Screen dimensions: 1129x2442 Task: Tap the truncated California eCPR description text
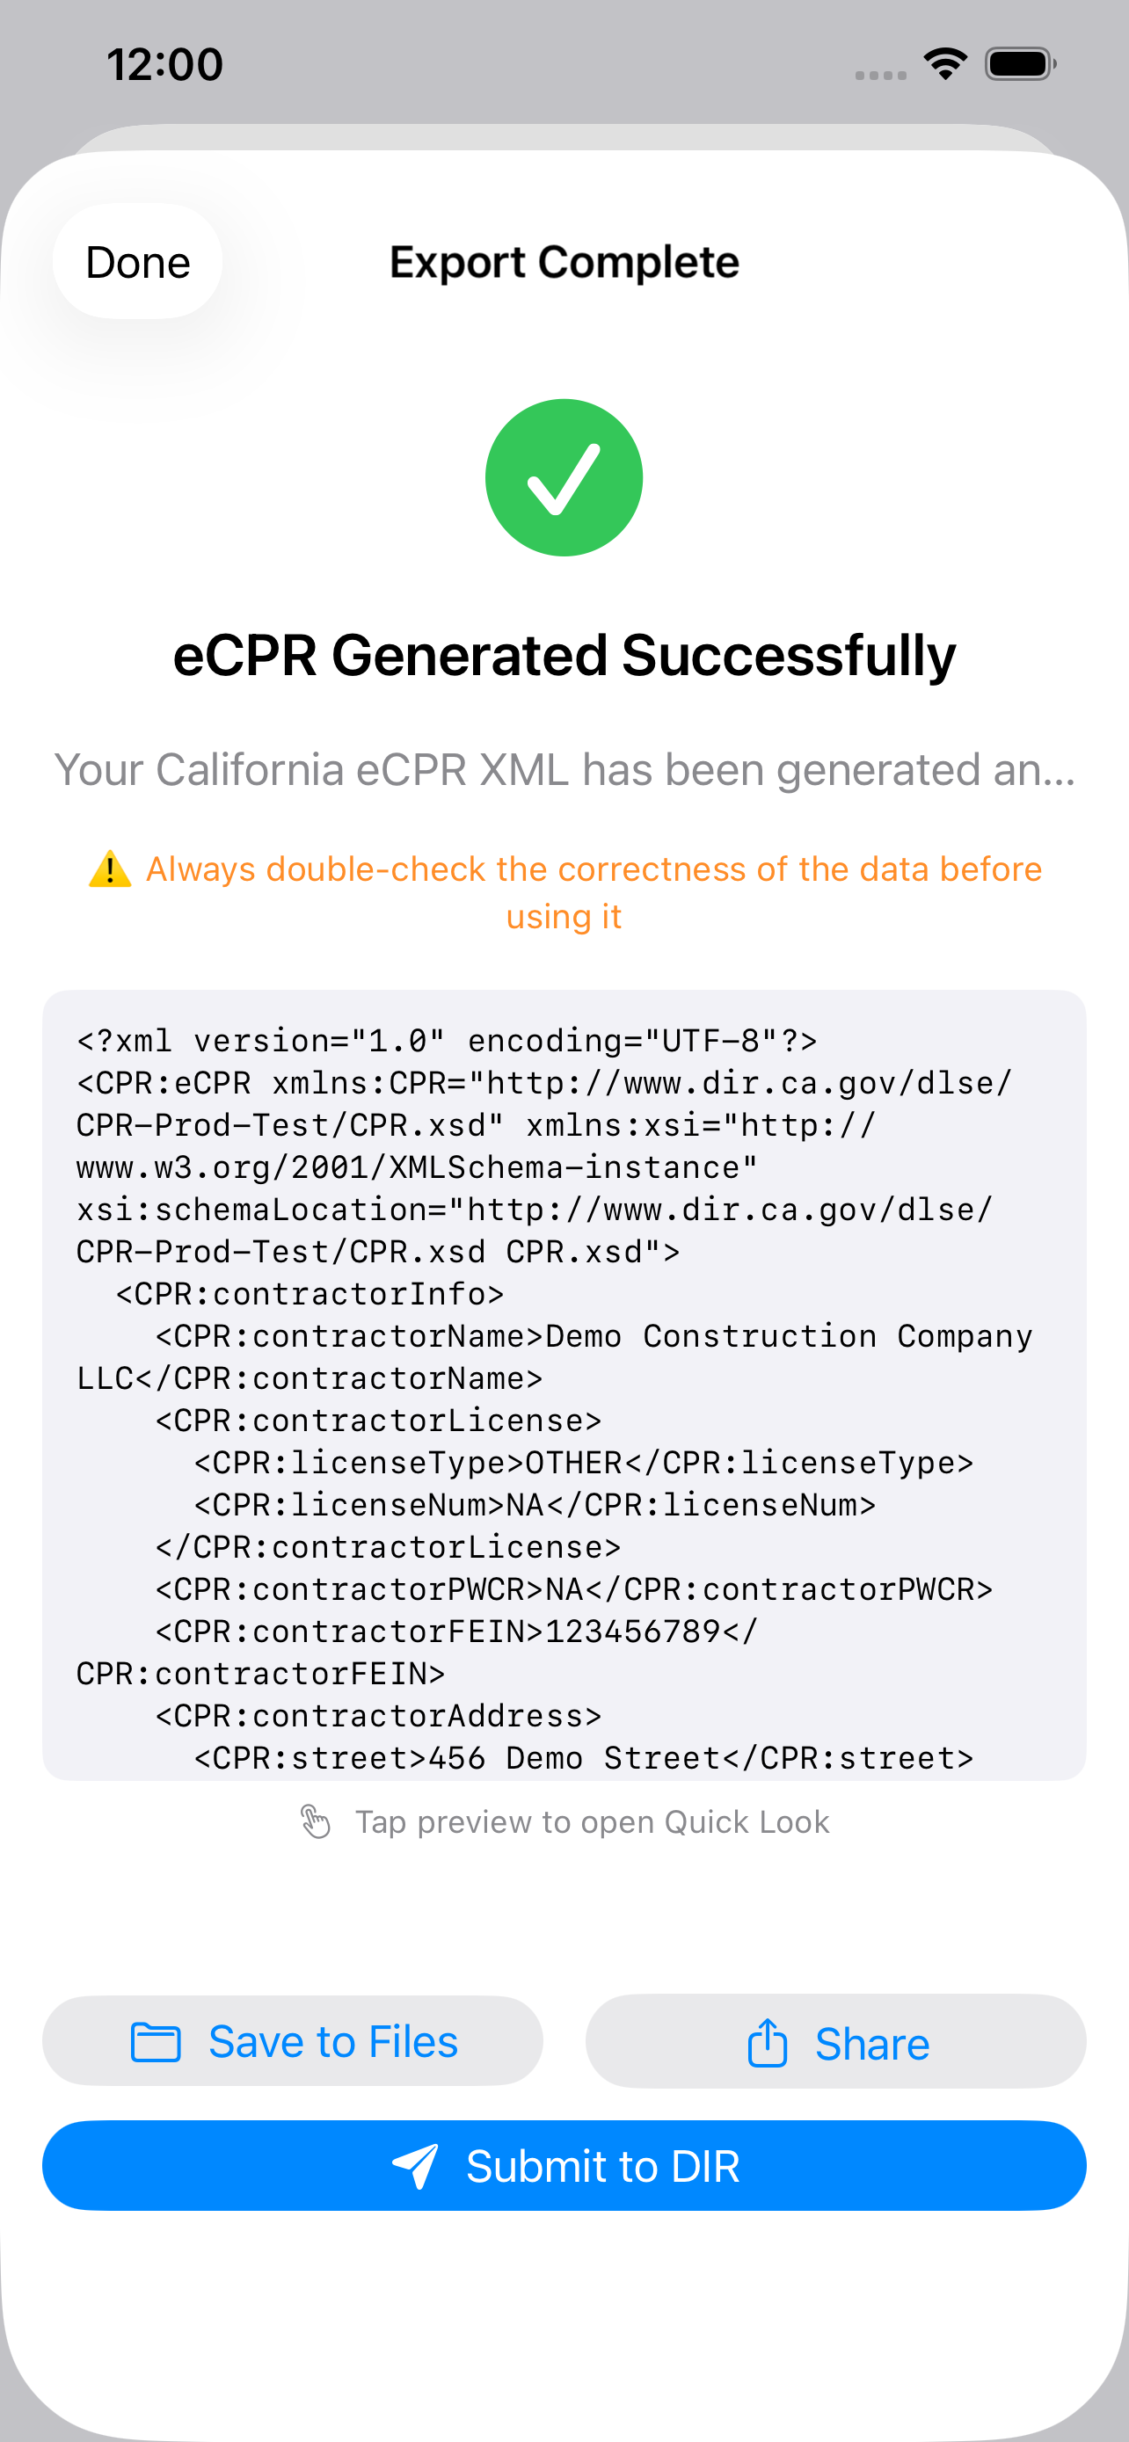564,770
